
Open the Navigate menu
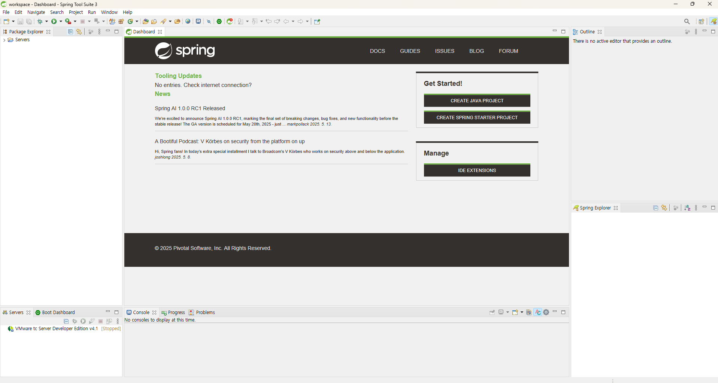click(x=36, y=12)
